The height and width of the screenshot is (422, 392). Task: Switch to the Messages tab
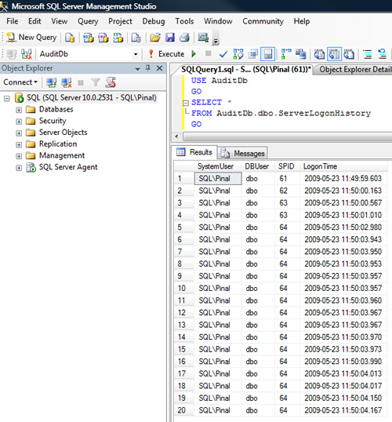(x=243, y=153)
